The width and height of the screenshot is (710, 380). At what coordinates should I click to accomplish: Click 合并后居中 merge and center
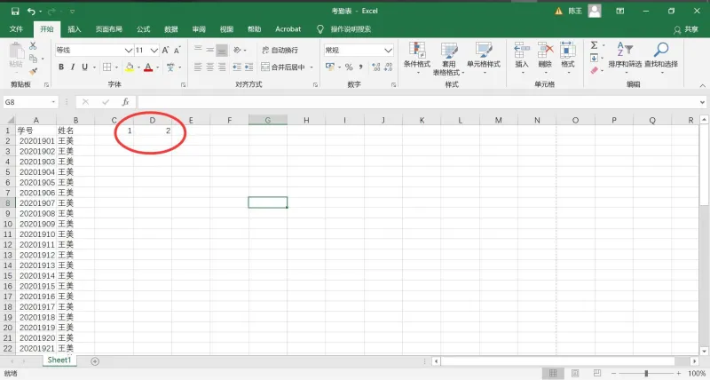coord(283,67)
